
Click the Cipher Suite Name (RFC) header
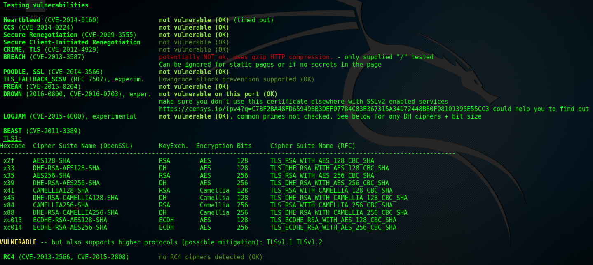(313, 146)
